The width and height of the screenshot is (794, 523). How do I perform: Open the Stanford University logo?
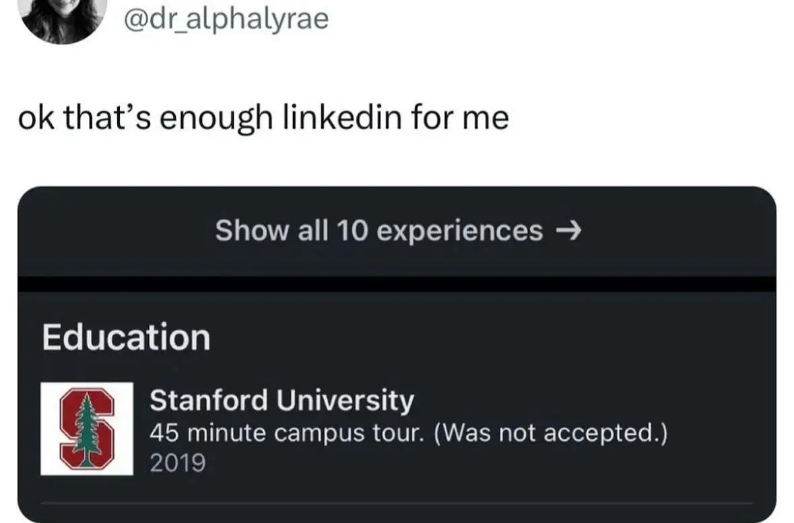87,429
